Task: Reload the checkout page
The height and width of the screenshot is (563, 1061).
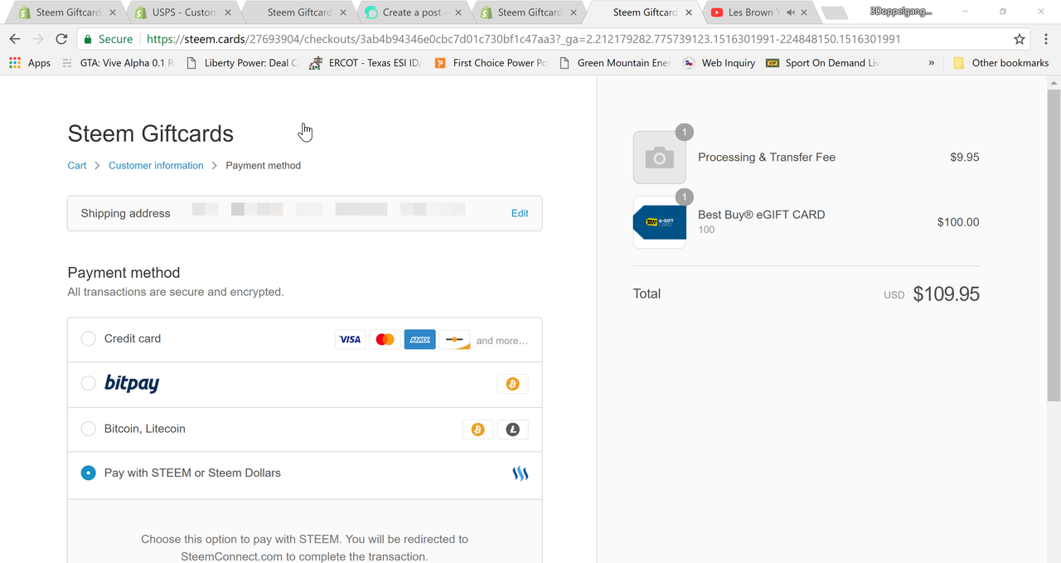Action: pos(61,39)
